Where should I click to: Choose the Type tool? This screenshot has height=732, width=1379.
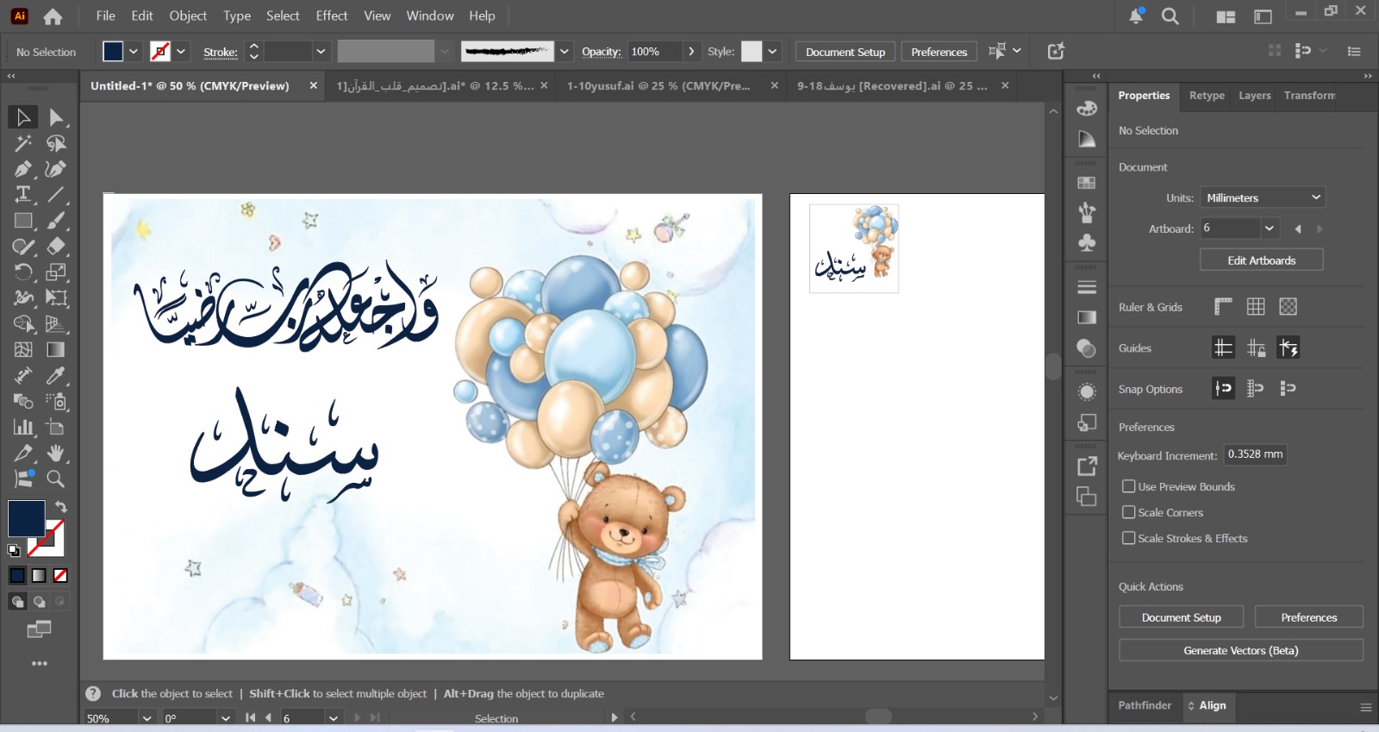pos(23,195)
